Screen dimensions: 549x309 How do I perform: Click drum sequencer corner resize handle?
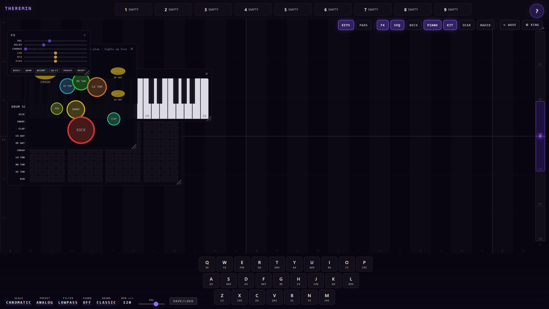click(x=179, y=182)
